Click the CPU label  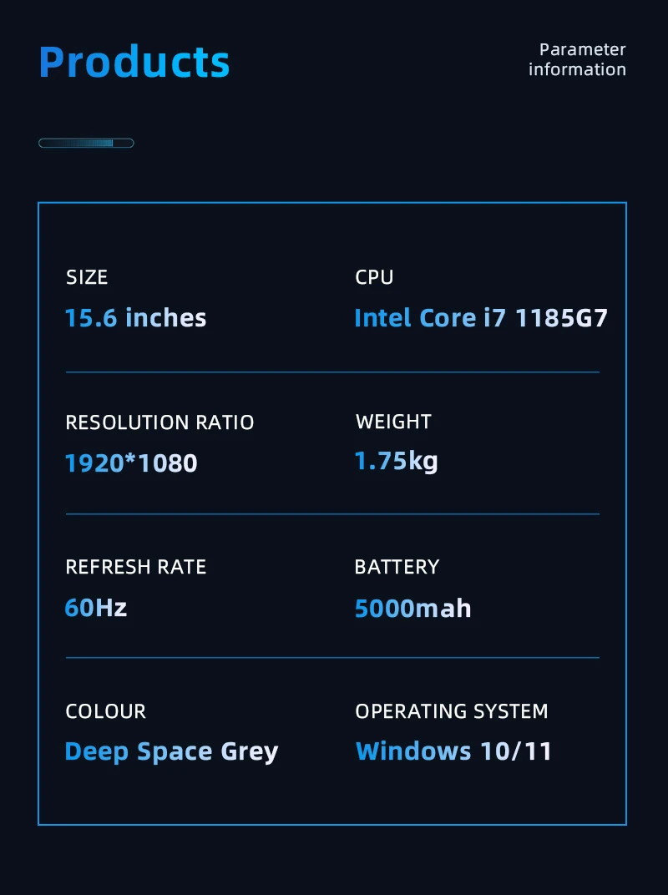[374, 277]
